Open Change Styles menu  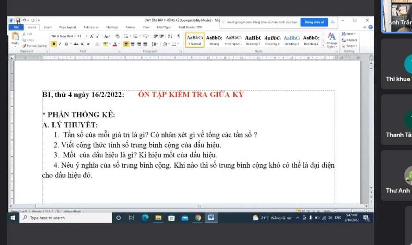point(332,41)
